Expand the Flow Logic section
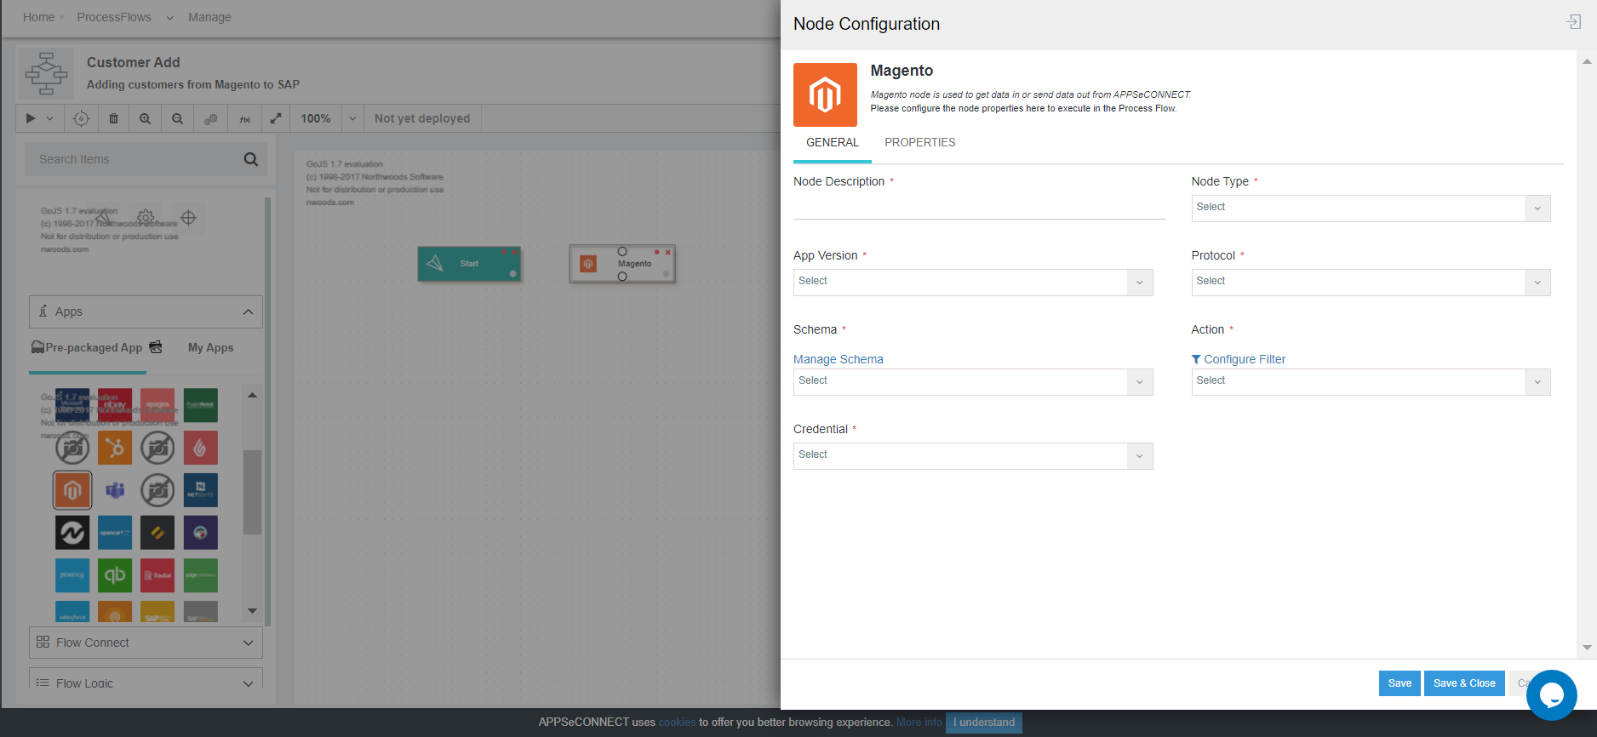This screenshot has width=1597, height=737. (x=146, y=679)
